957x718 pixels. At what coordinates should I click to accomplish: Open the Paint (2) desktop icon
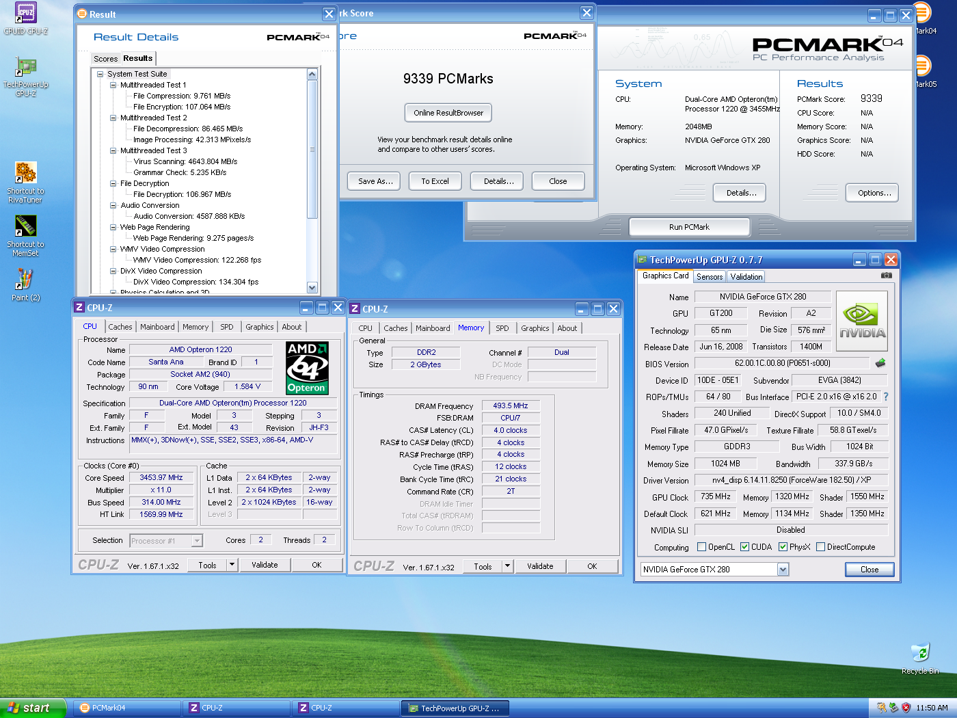(x=25, y=284)
